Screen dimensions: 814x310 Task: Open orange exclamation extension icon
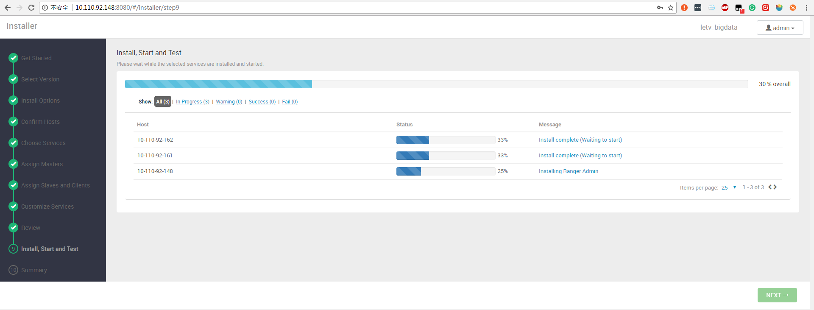[x=684, y=8]
